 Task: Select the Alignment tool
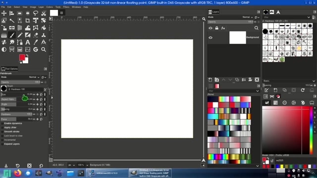pos(12,13)
